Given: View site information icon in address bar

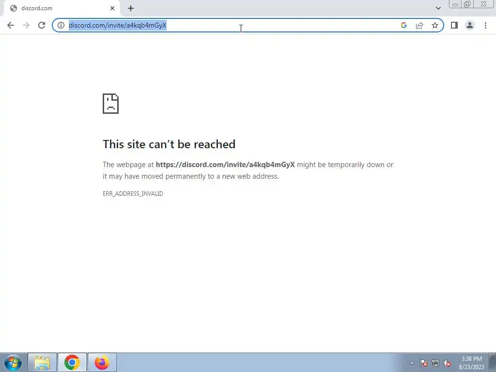Looking at the screenshot, I should coord(61,25).
